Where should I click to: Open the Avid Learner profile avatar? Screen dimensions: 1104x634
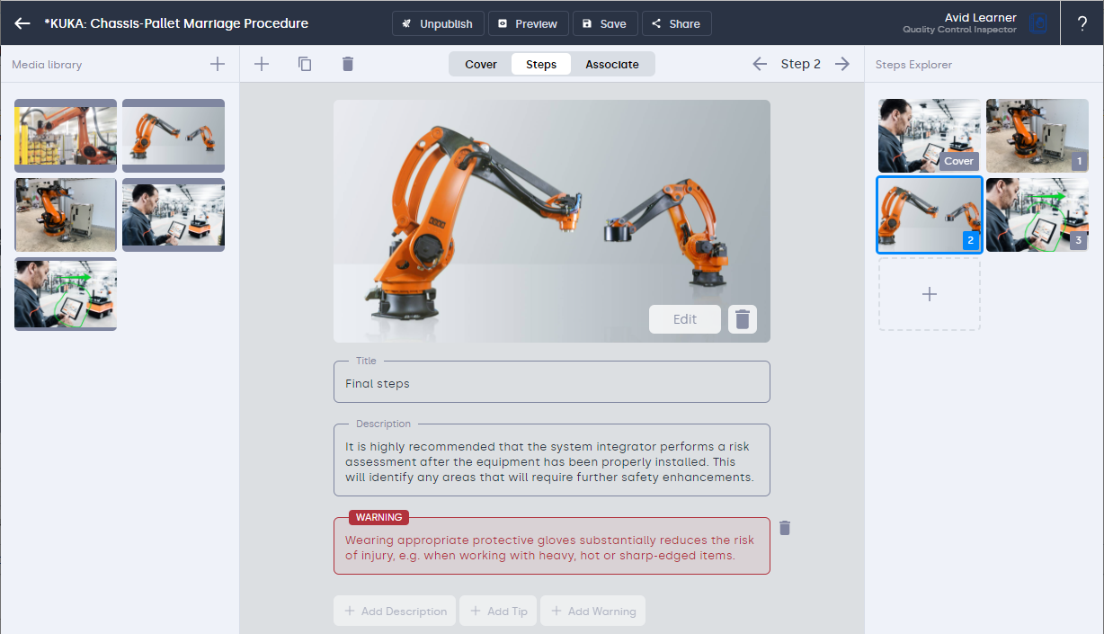[x=1038, y=23]
